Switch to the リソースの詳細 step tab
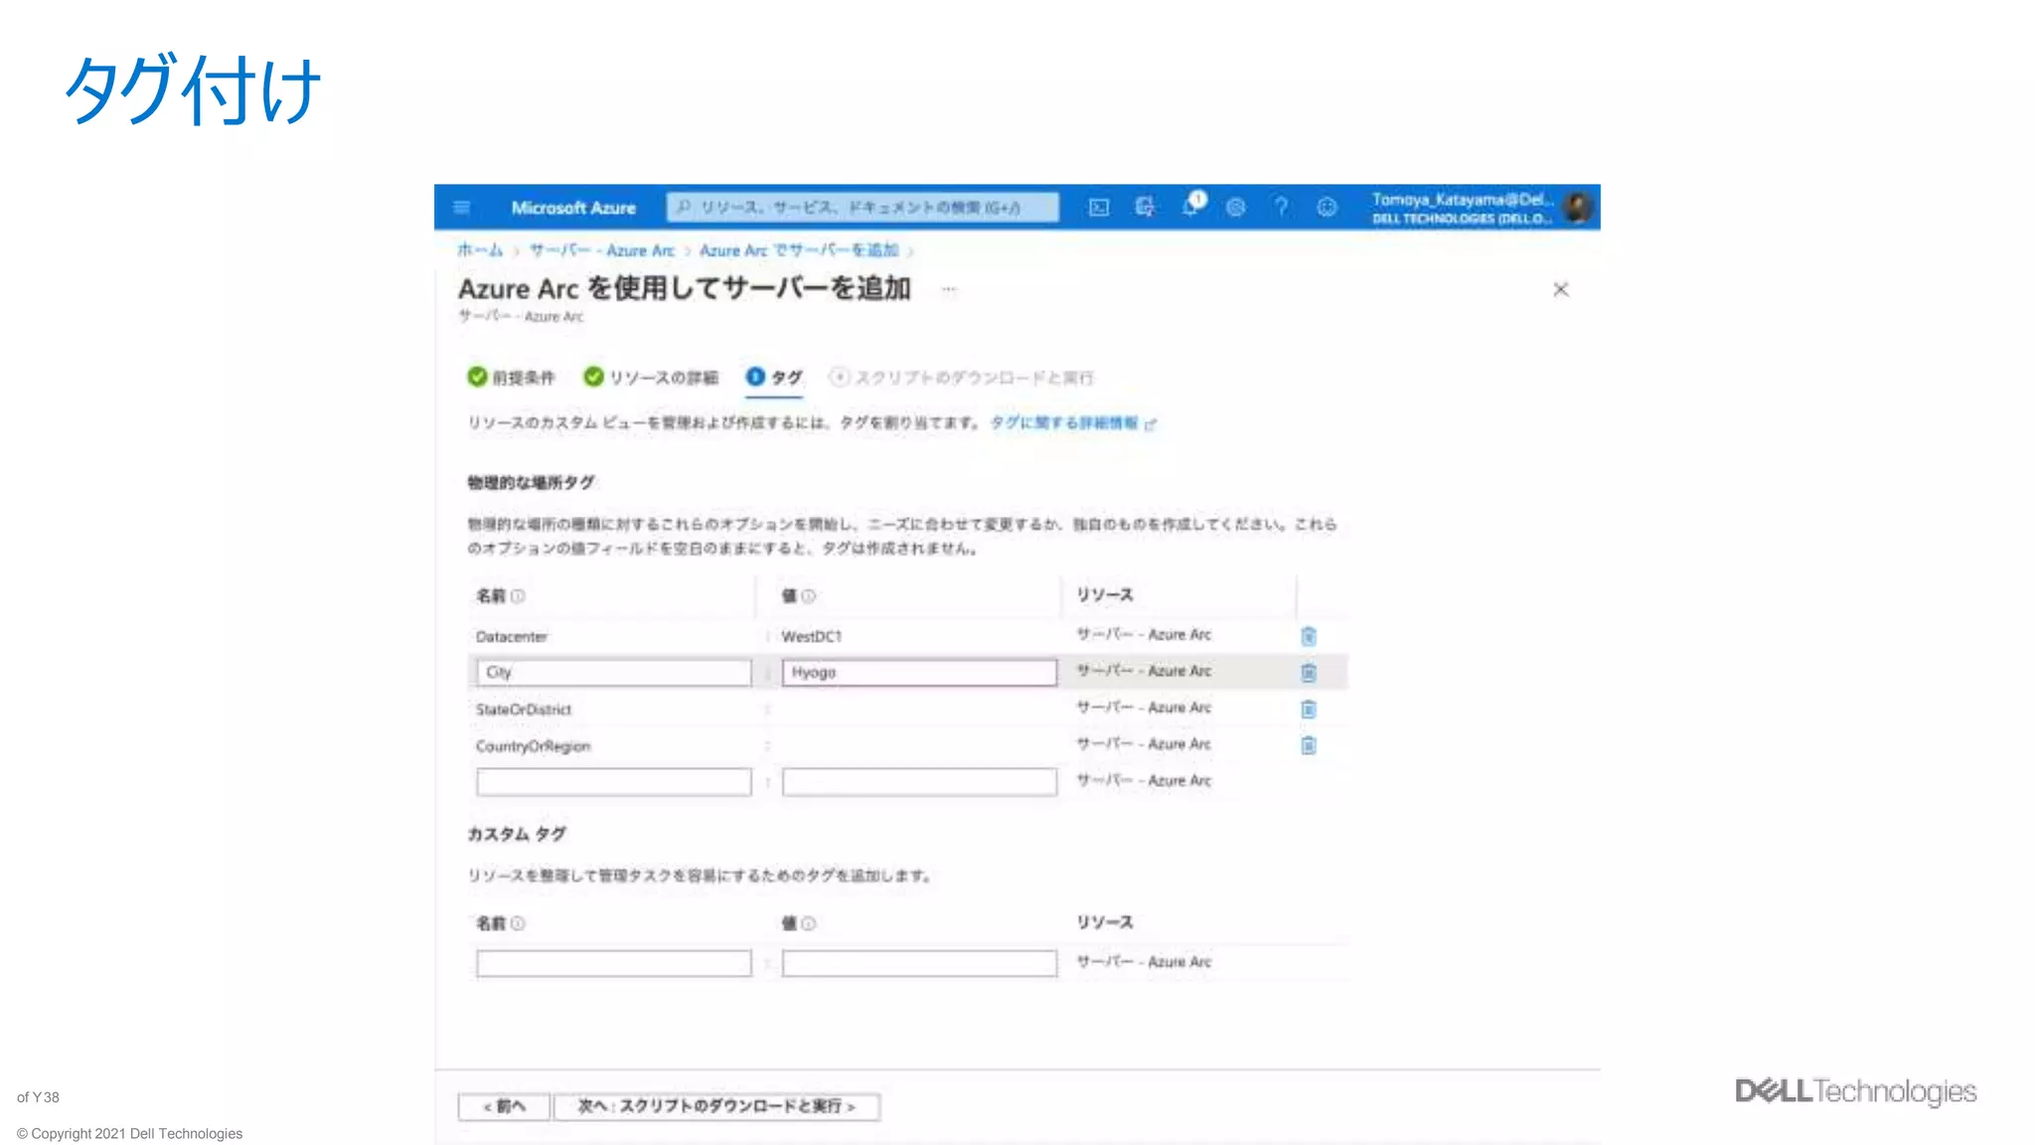 (x=650, y=377)
